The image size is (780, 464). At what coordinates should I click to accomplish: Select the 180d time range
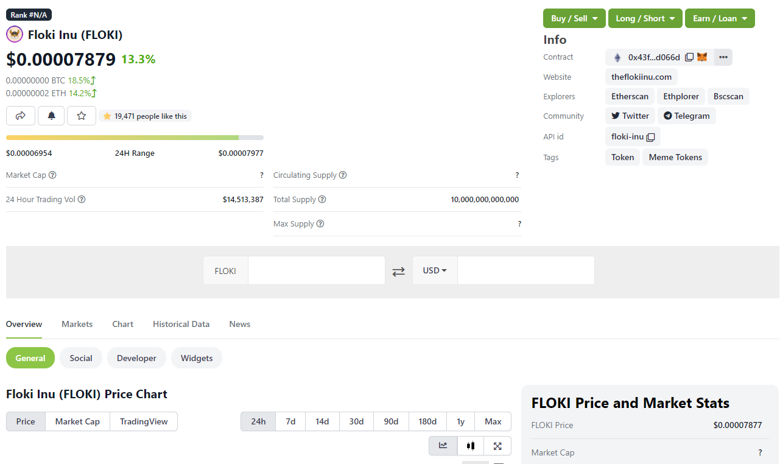(427, 421)
